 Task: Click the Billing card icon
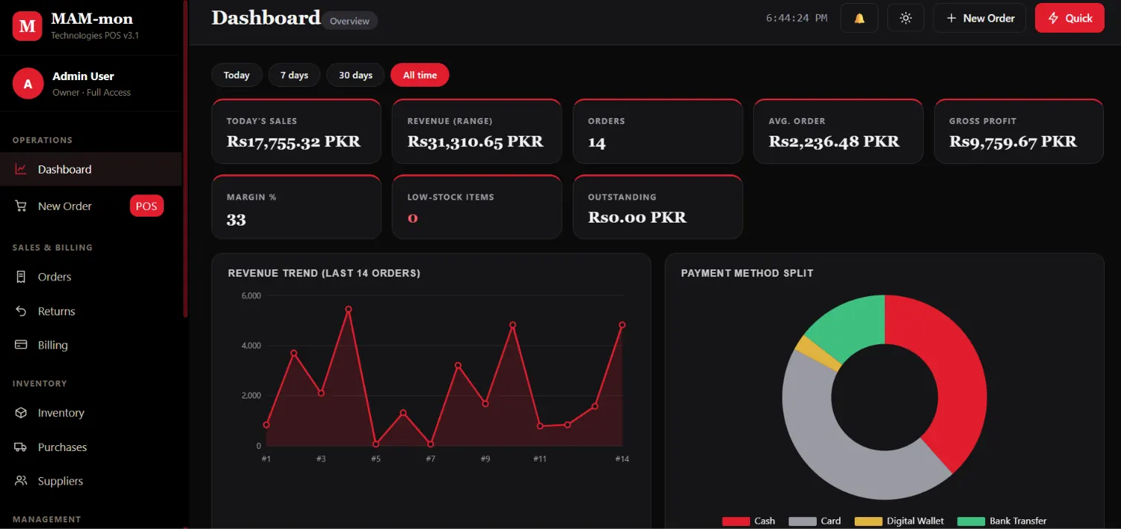coord(22,345)
